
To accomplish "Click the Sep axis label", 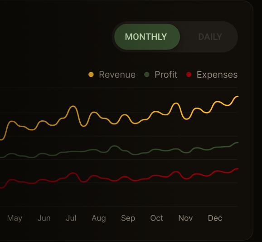I will tap(128, 218).
